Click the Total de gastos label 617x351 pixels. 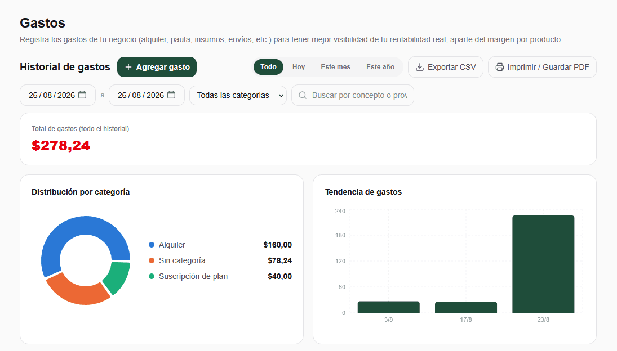[80, 129]
